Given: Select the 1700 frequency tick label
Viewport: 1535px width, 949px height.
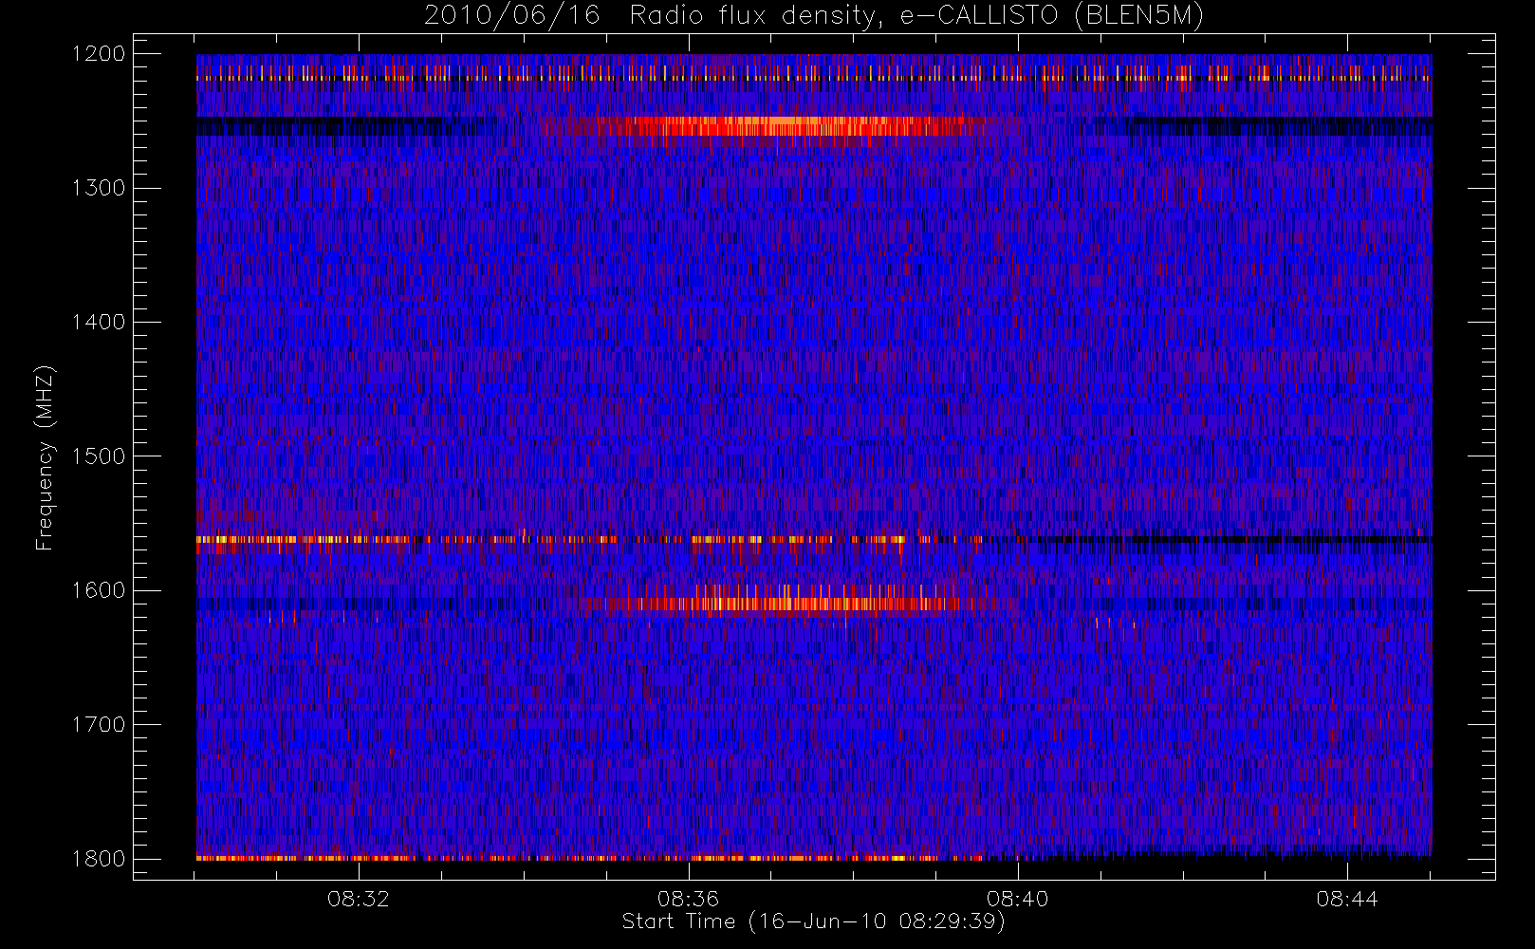Looking at the screenshot, I should click(99, 724).
